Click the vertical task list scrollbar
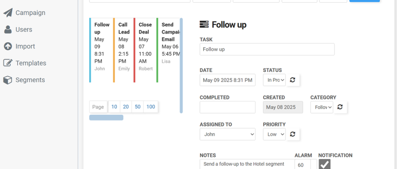397x169 pixels. pyautogui.click(x=181, y=65)
